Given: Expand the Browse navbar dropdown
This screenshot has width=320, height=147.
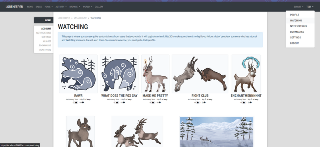Looking at the screenshot, I should pos(75,7).
